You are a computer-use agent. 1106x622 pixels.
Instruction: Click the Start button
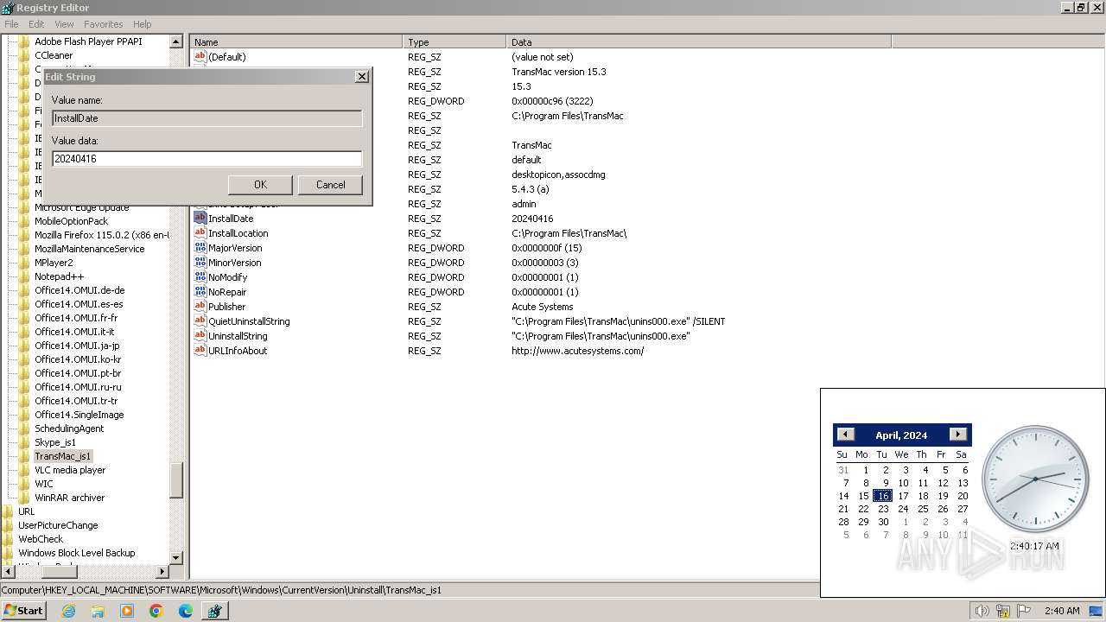tap(23, 611)
